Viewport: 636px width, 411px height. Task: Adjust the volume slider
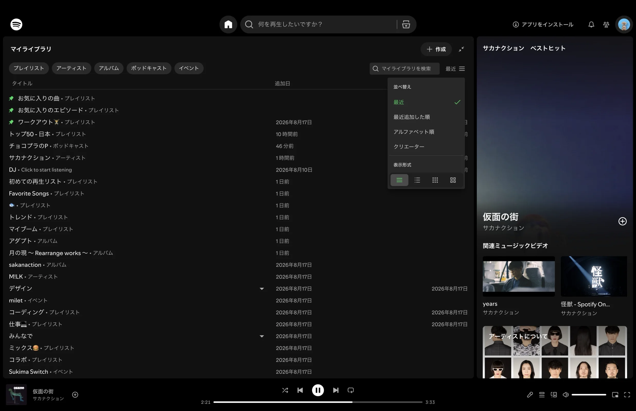click(589, 395)
